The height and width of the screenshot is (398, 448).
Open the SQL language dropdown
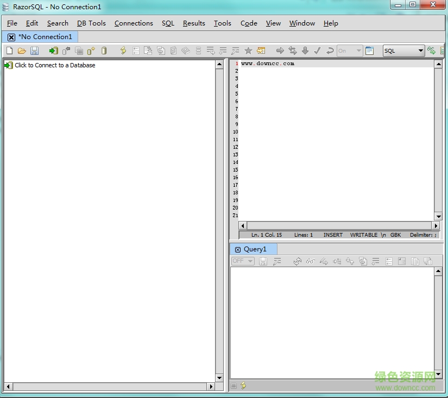pyautogui.click(x=420, y=50)
